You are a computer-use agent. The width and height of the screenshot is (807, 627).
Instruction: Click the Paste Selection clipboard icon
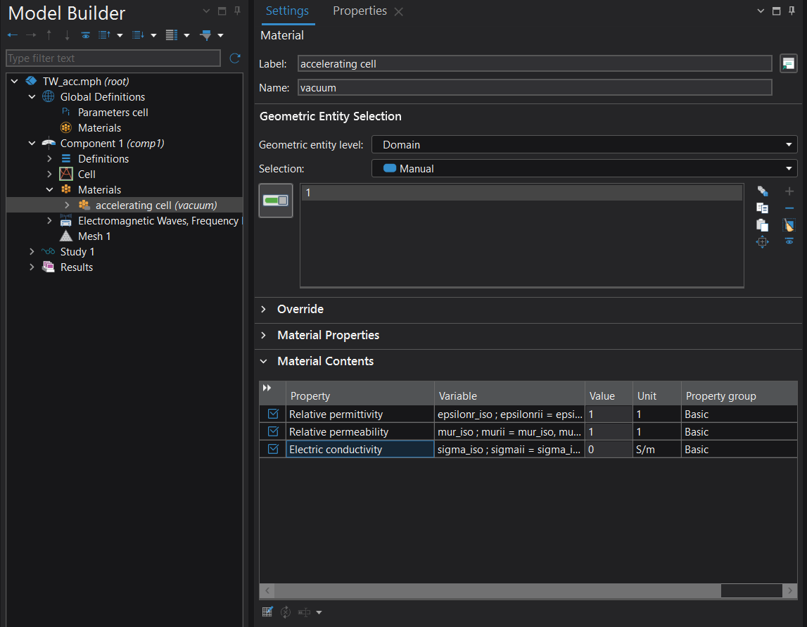point(762,225)
